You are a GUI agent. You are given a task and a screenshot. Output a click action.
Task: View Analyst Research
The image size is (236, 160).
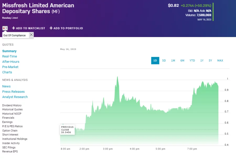[15, 97]
